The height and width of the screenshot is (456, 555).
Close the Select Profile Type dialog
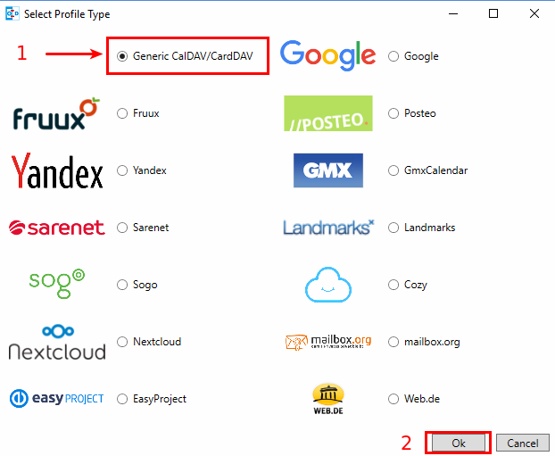pos(534,13)
